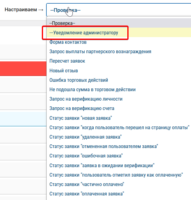This screenshot has width=191, height=200.
Task: Select «Форма контактов» from the list
Action: [68, 42]
